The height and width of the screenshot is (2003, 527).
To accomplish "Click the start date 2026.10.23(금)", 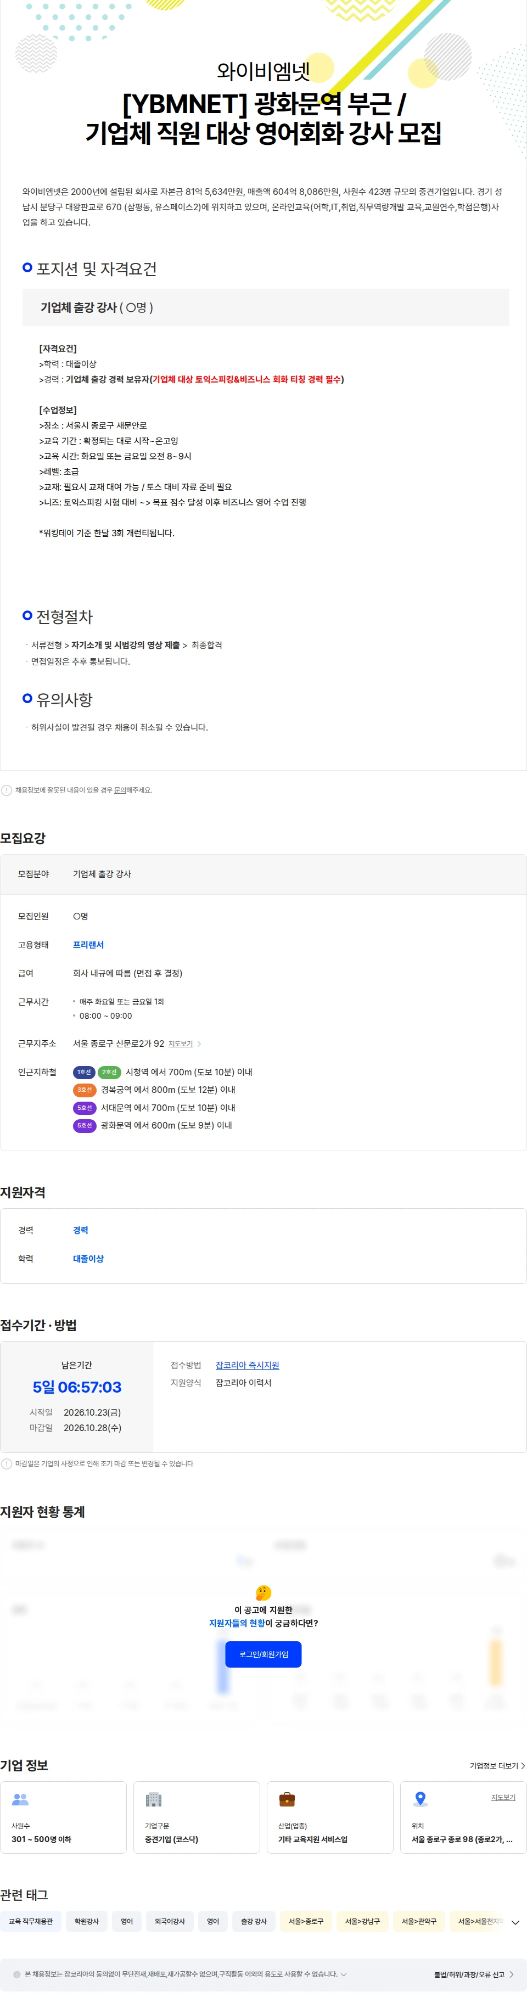I will [92, 1413].
